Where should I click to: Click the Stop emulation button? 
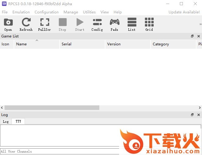coord(63,25)
